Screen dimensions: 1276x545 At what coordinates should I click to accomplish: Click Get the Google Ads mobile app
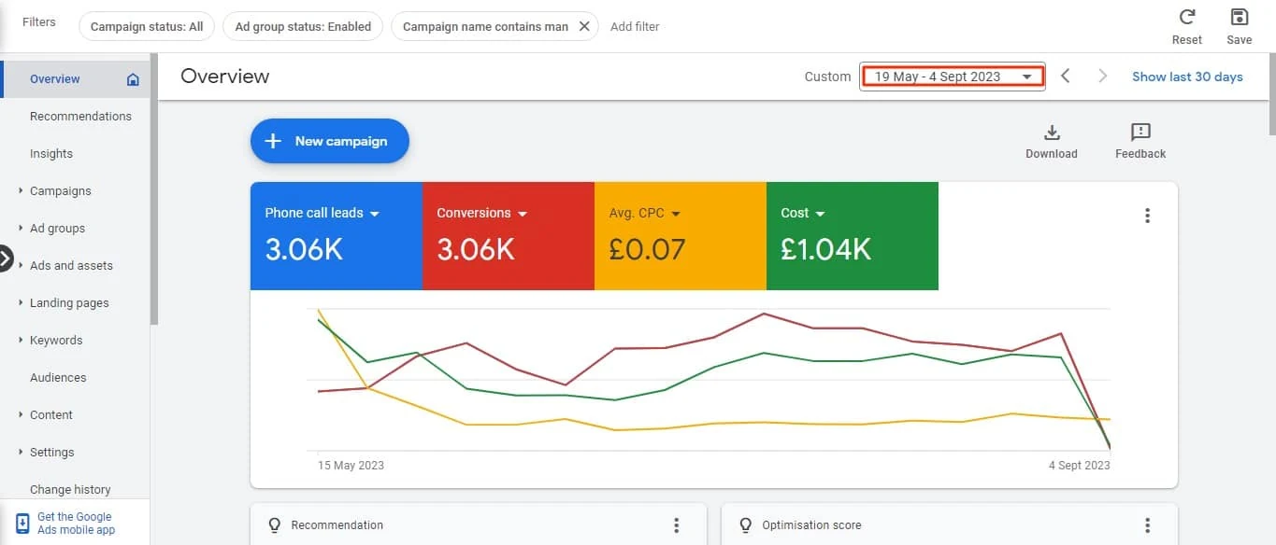75,523
